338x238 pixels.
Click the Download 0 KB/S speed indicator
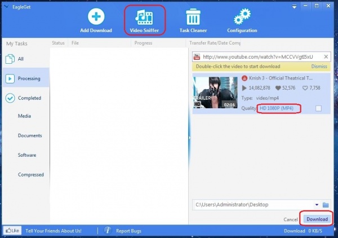[303, 231]
